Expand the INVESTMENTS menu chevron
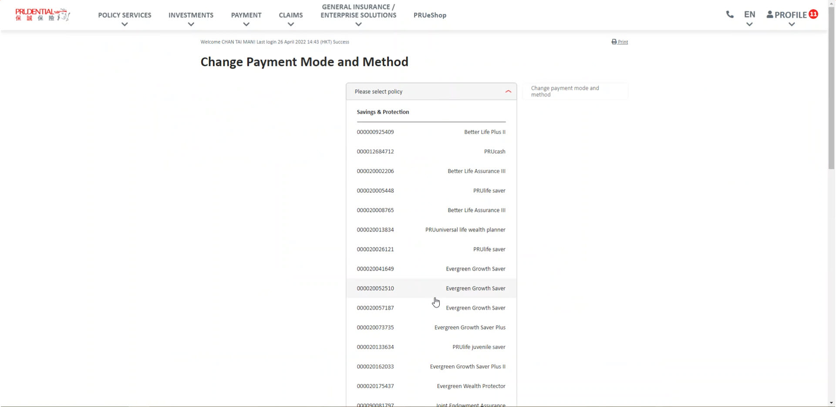 click(x=191, y=24)
